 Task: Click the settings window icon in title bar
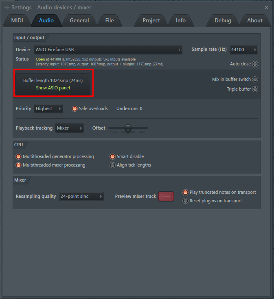tap(6, 7)
